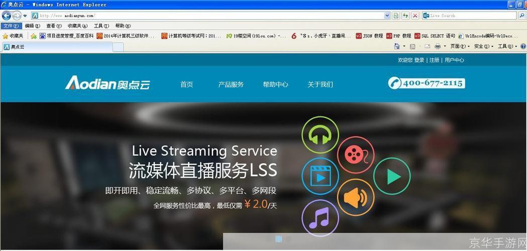Open the 工具 menu in the menu bar
Screen dimensions: 527x251
[101, 26]
